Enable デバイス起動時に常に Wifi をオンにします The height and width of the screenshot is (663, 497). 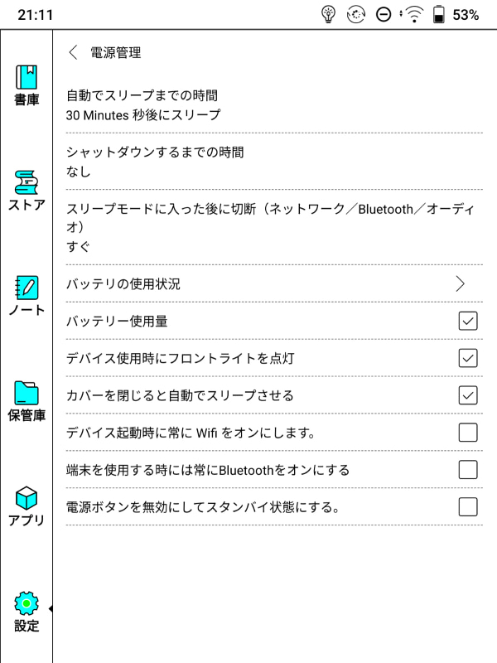(470, 432)
